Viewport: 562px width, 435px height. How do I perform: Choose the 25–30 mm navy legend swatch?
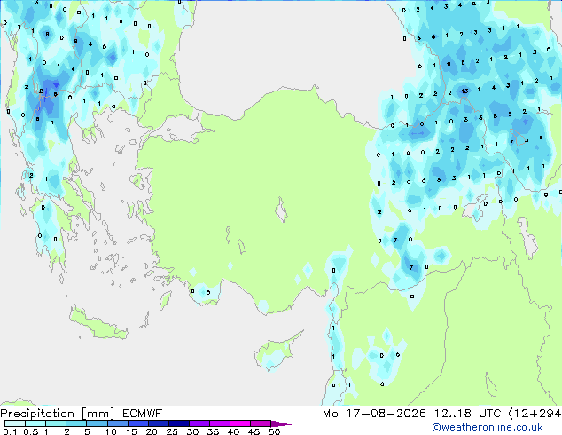[178, 423]
